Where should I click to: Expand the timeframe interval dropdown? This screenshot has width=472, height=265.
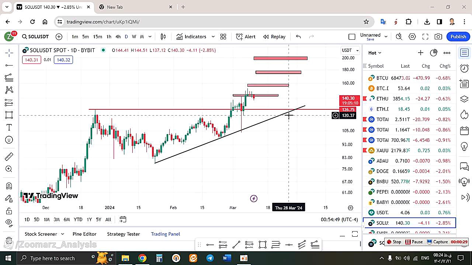coord(150,36)
